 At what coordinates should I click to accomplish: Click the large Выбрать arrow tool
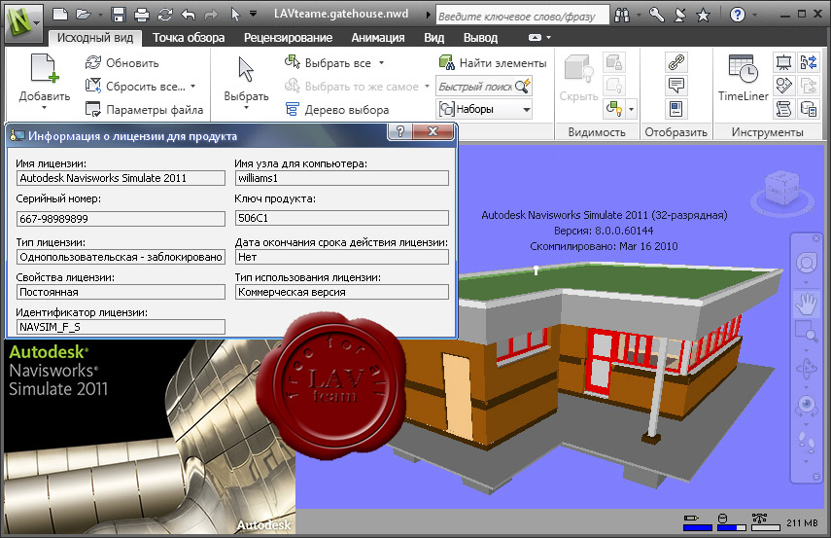(246, 69)
